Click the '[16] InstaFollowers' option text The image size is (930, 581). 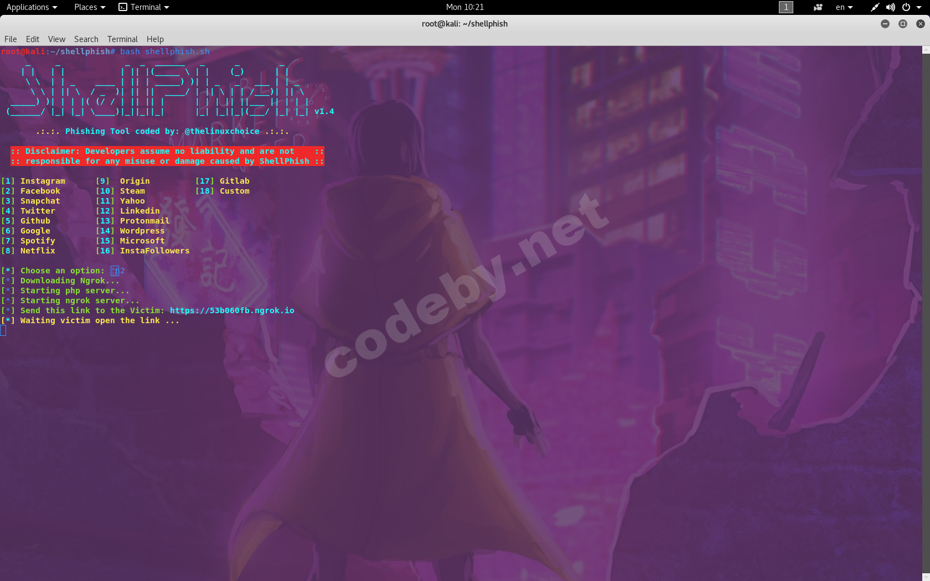click(x=143, y=251)
